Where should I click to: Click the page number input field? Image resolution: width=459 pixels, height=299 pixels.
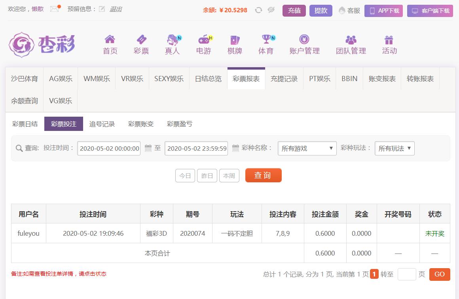tap(406, 274)
